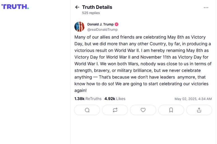View the 4.92k Likes list
Image resolution: width=217 pixels, height=144 pixels.
pyautogui.click(x=115, y=99)
